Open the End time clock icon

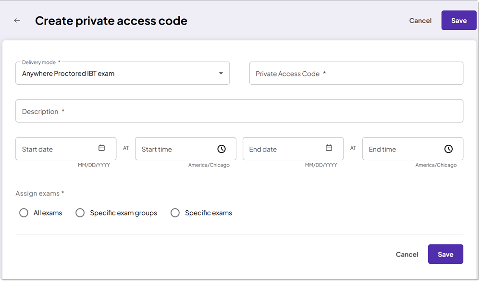(x=448, y=149)
